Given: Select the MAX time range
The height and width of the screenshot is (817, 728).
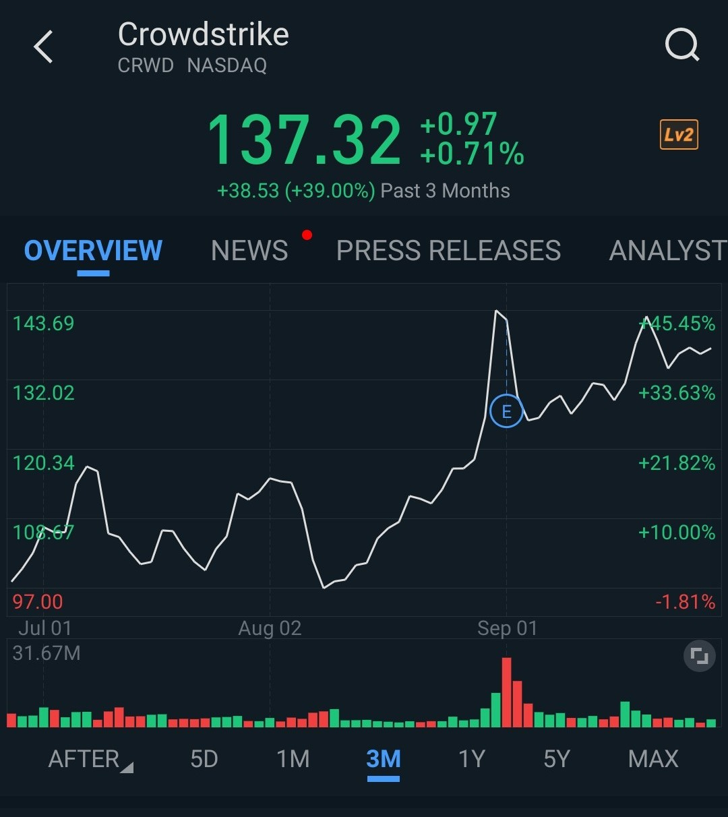Looking at the screenshot, I should [x=653, y=759].
